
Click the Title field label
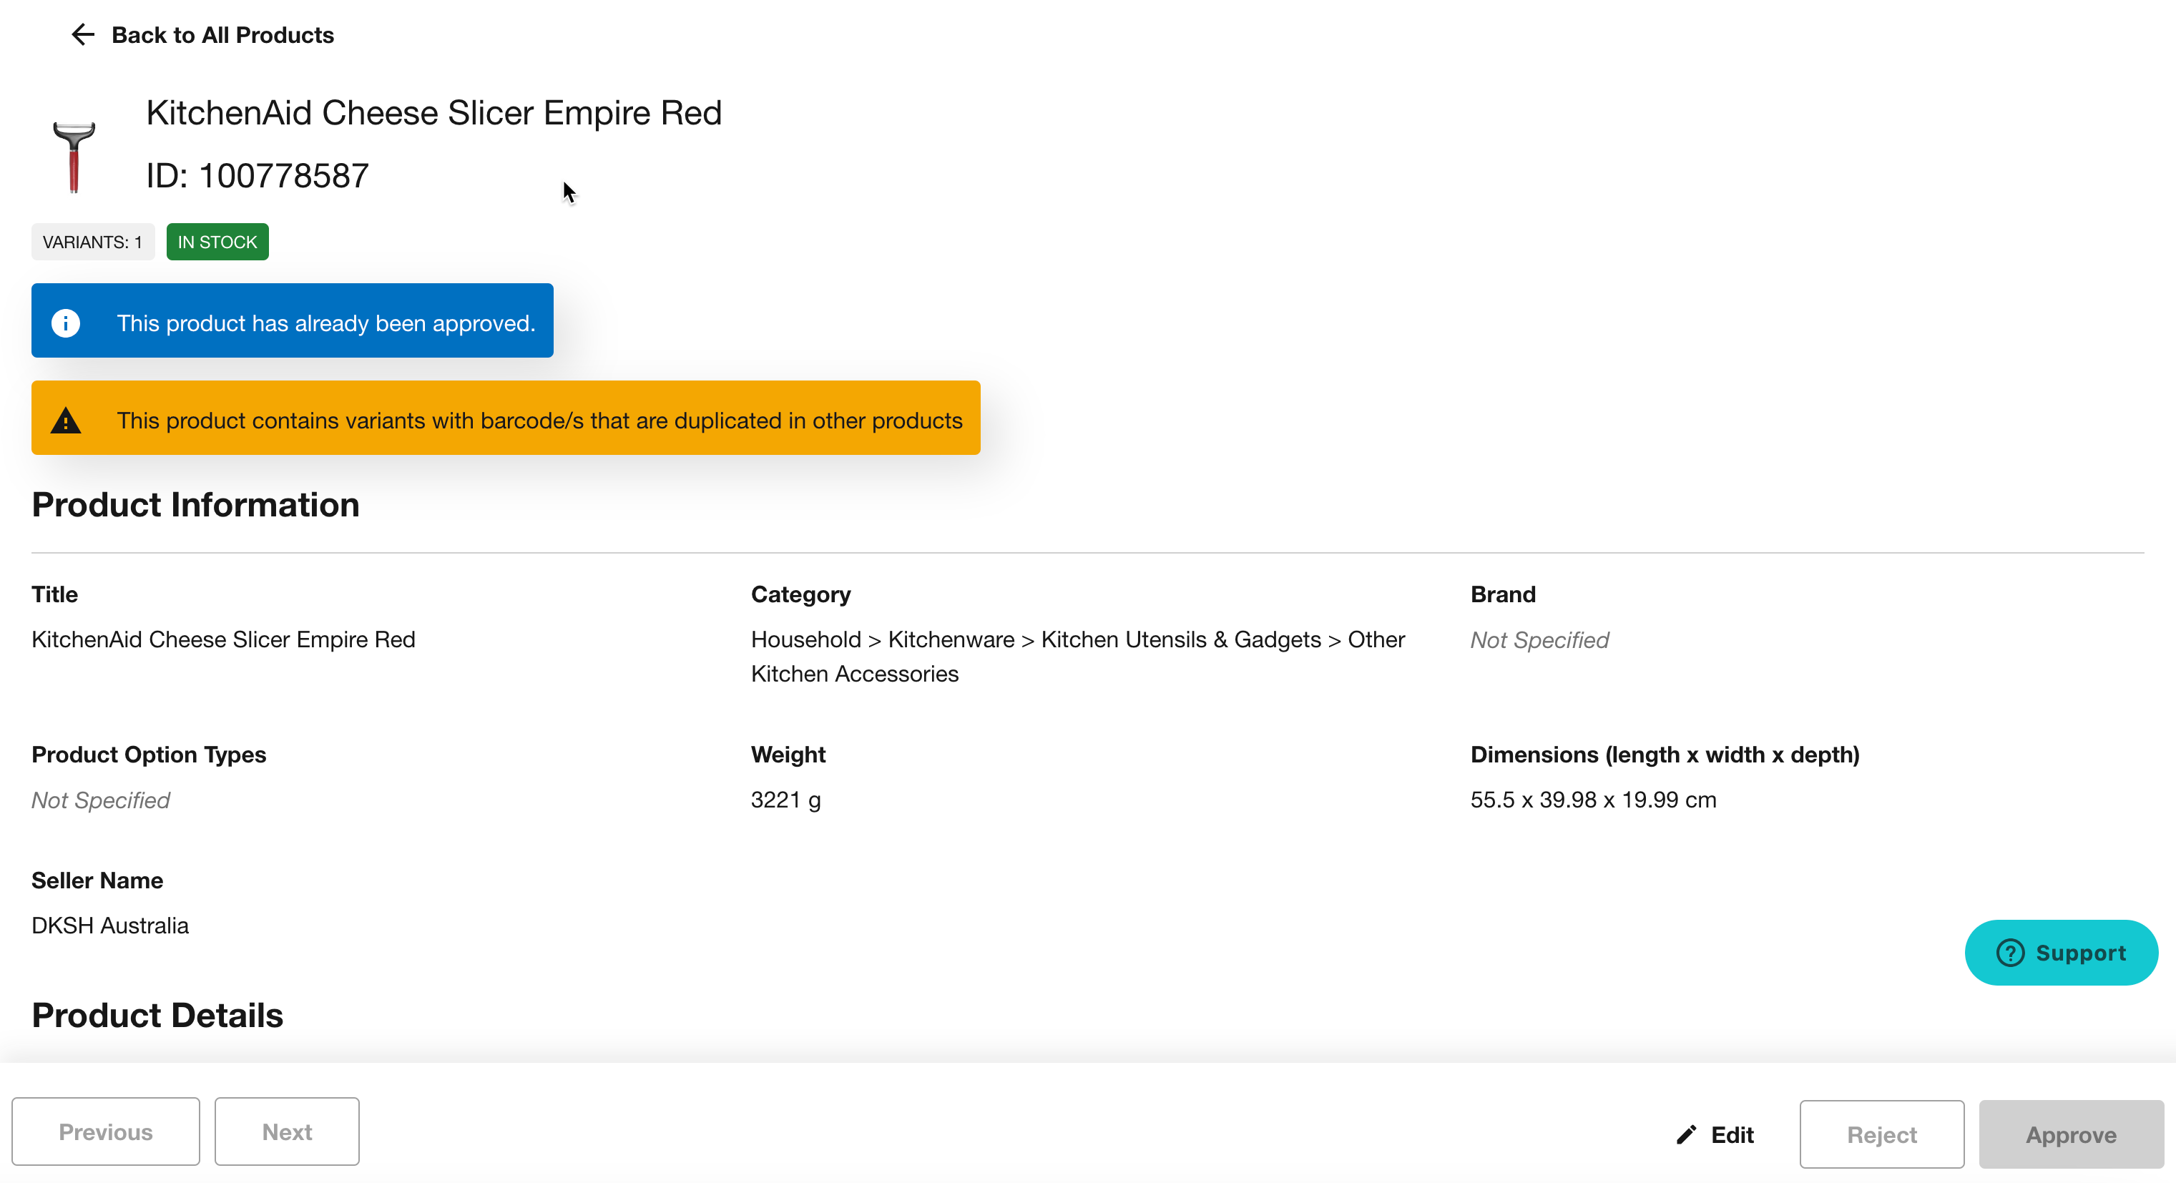pyautogui.click(x=55, y=594)
